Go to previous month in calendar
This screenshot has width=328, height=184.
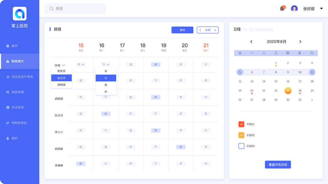click(x=251, y=42)
